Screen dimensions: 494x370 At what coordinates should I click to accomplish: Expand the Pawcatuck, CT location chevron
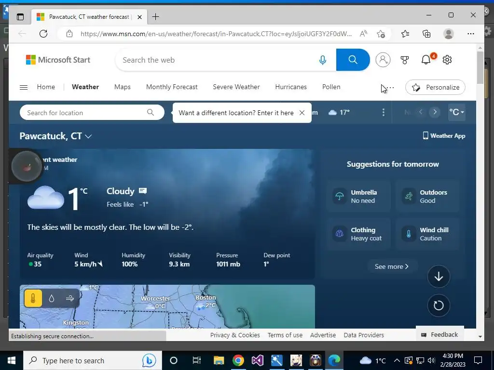pyautogui.click(x=89, y=136)
